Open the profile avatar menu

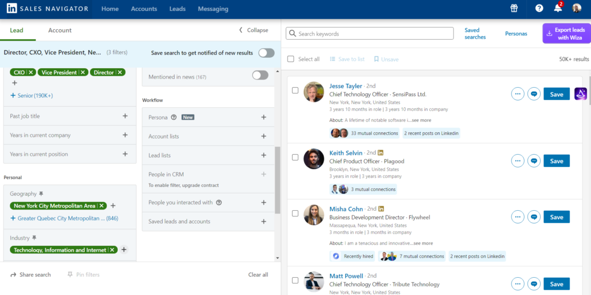(x=577, y=8)
